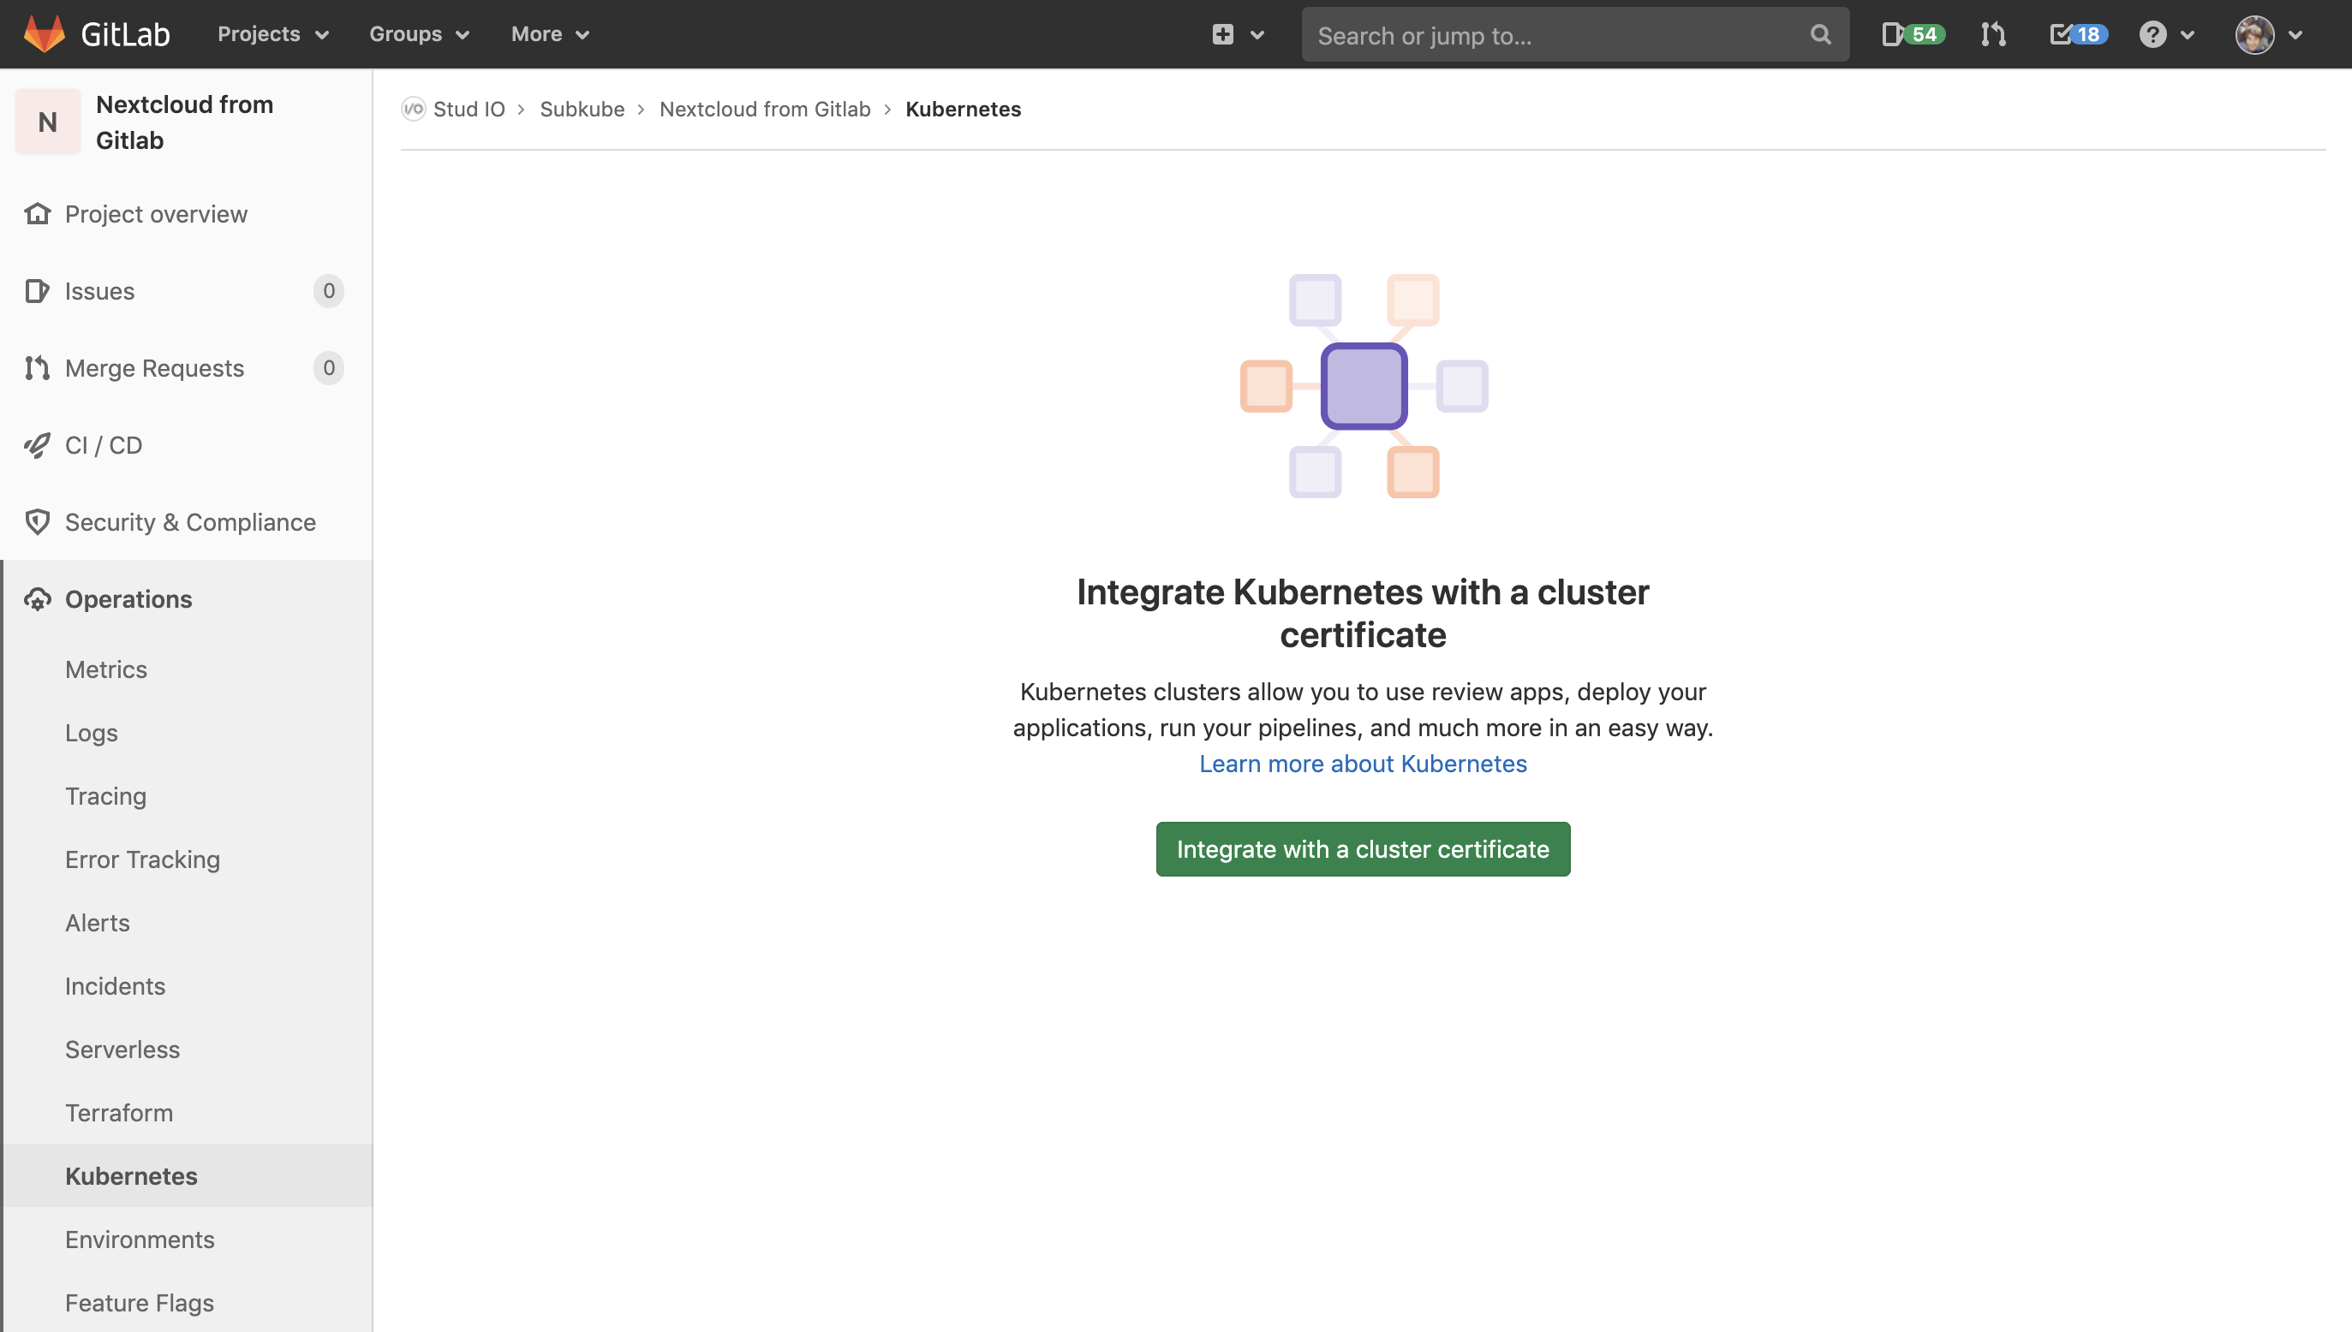Click Integrate with a cluster certificate button
The image size is (2352, 1332).
(1363, 849)
